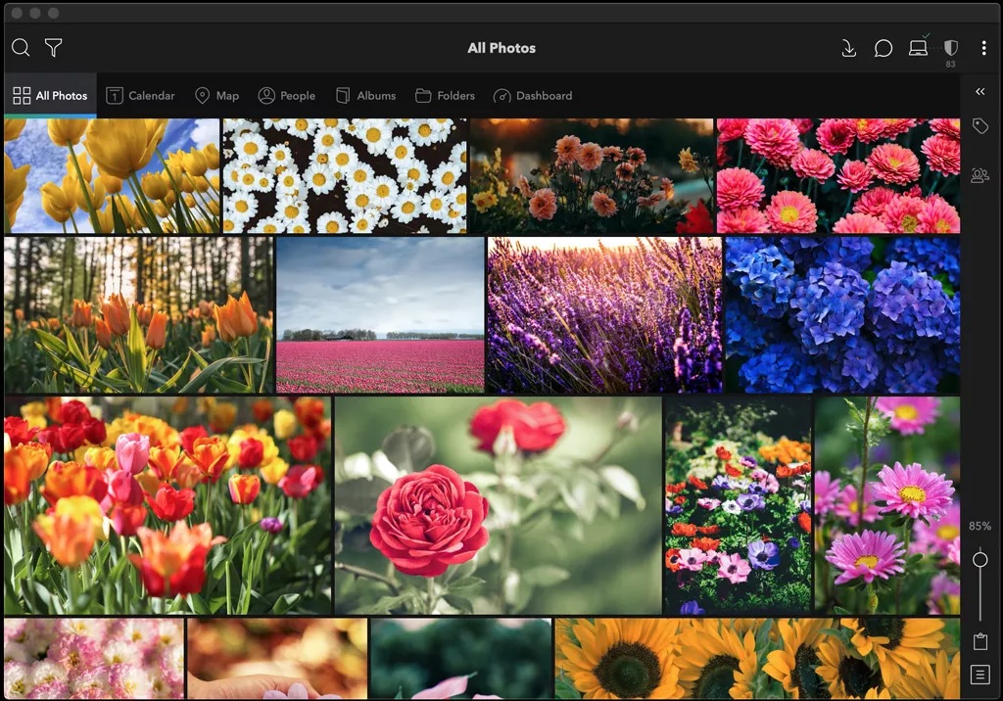Open the Dashboard tab
Image resolution: width=1003 pixels, height=701 pixels.
(533, 96)
